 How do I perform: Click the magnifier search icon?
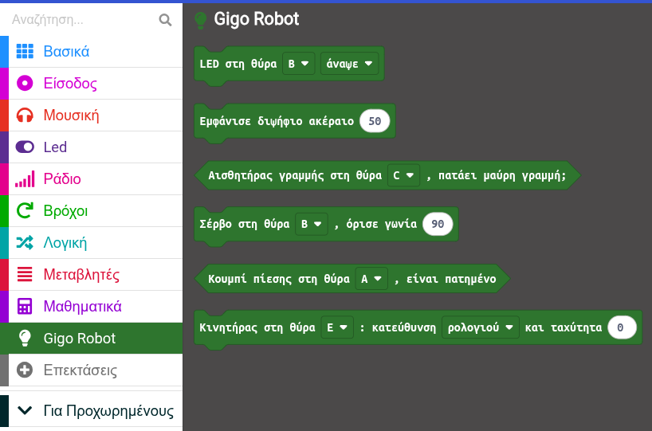click(x=165, y=20)
